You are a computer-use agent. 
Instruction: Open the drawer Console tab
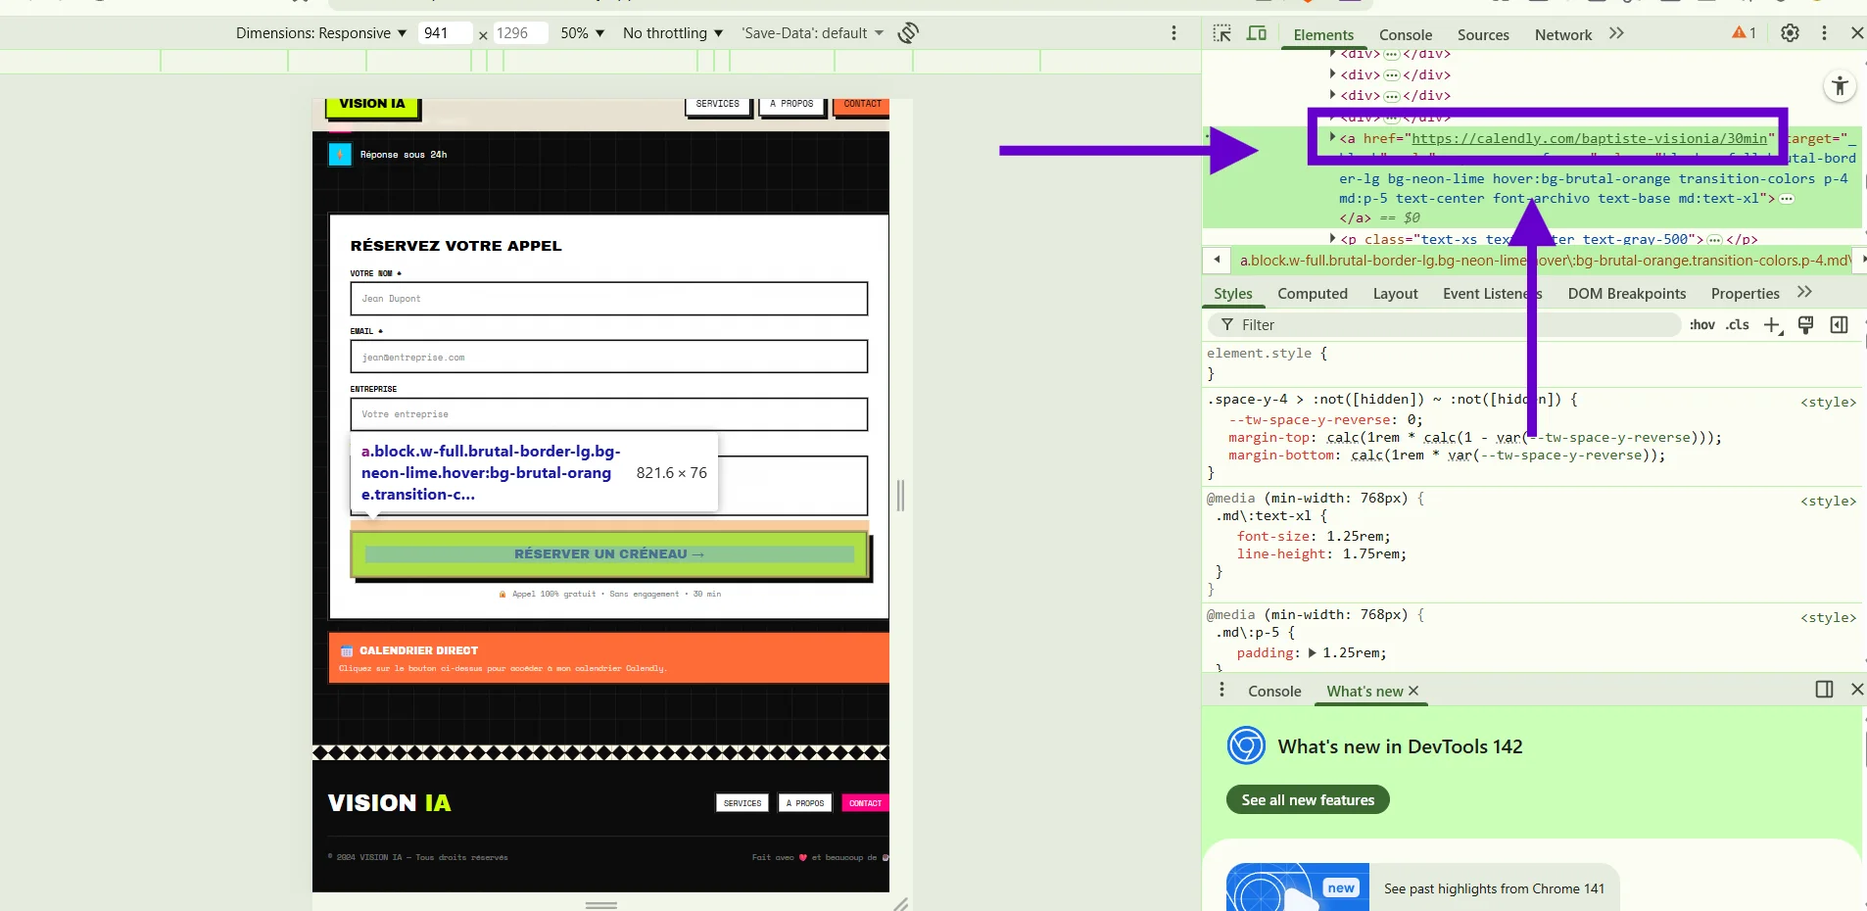click(1274, 691)
